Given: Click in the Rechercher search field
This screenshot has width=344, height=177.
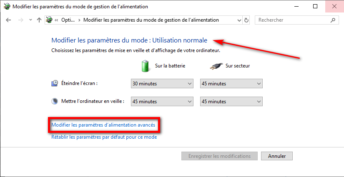Looking at the screenshot, I should point(292,20).
